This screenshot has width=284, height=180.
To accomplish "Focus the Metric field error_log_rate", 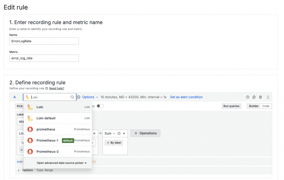I will (x=44, y=58).
